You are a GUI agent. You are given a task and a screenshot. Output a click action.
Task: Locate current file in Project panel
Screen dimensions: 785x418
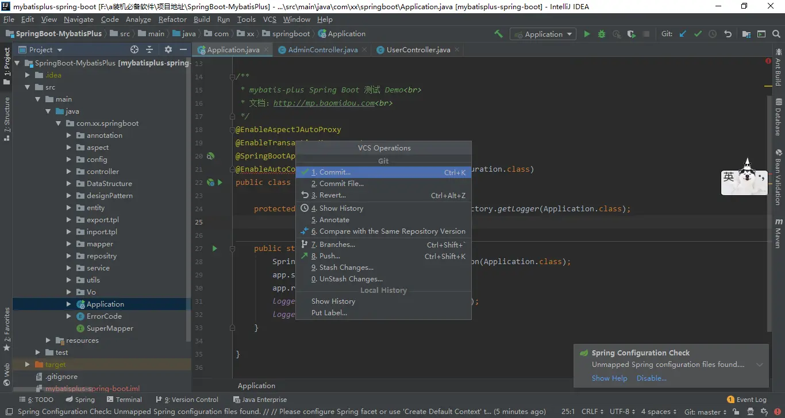(x=134, y=50)
